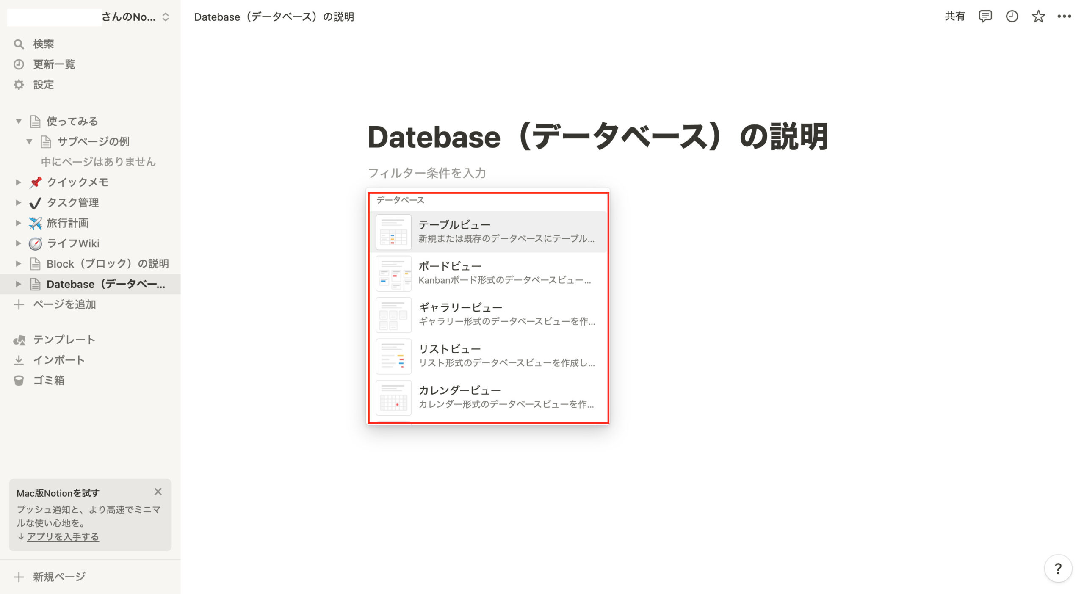
Task: Open 旅行計画 page from sidebar
Action: click(x=68, y=223)
